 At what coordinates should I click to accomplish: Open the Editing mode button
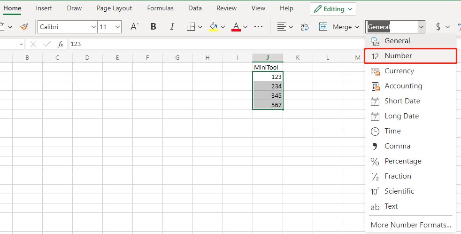333,9
